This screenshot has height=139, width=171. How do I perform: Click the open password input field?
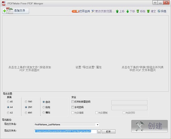[x=129, y=103]
